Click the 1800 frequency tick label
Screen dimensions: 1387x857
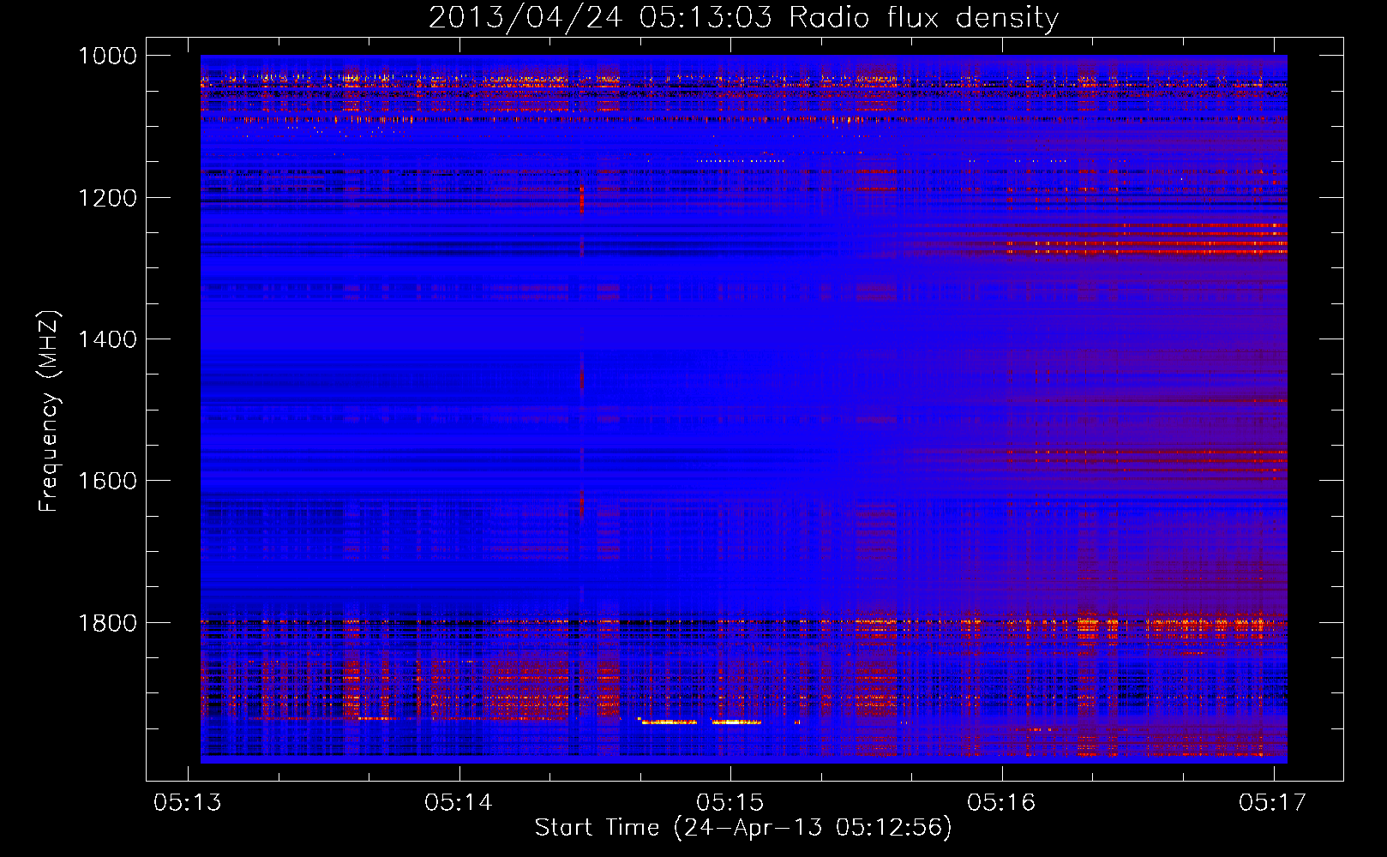(x=107, y=623)
